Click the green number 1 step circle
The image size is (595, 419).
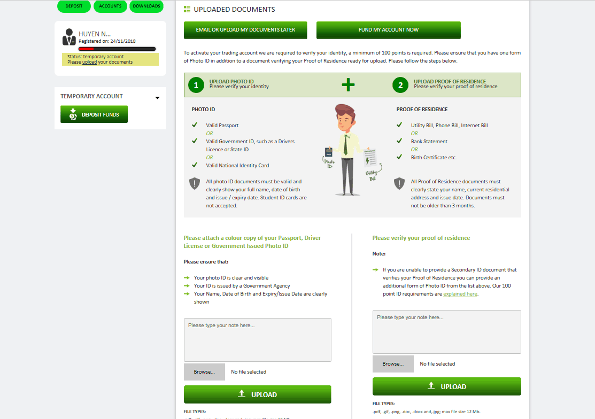point(196,84)
